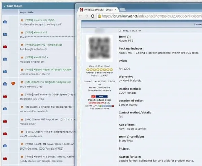This screenshot has height=166, width=202.
Task: Click the browser Forward arrow
Action: click(87, 16)
